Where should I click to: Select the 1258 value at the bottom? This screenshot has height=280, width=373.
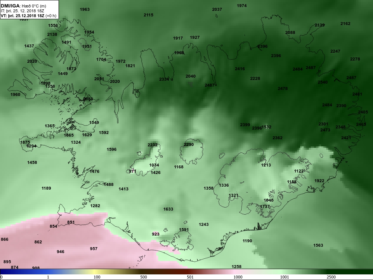coord(236,267)
